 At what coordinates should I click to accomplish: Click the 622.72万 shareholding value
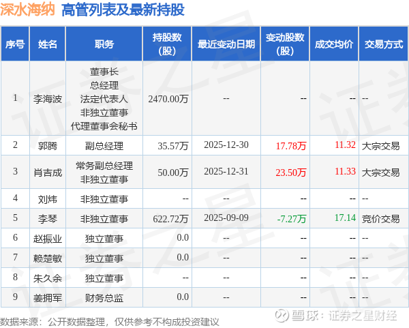(170, 219)
